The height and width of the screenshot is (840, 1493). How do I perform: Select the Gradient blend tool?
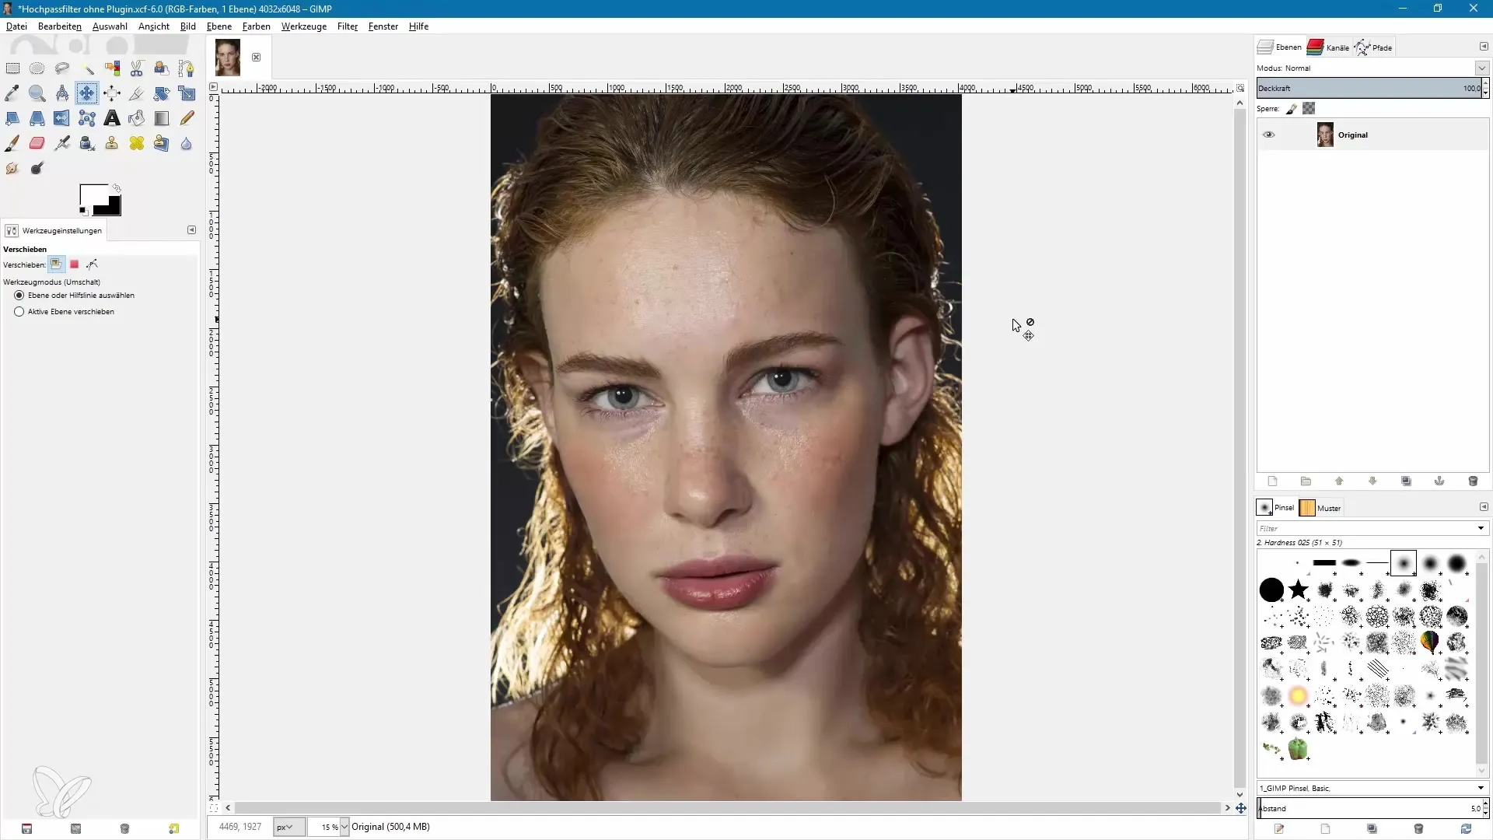pyautogui.click(x=162, y=118)
